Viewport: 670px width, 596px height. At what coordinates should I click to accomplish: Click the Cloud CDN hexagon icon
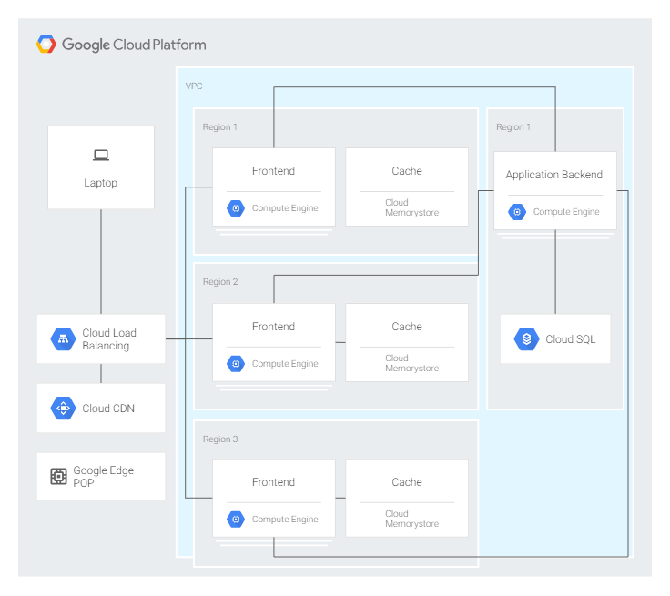click(63, 408)
